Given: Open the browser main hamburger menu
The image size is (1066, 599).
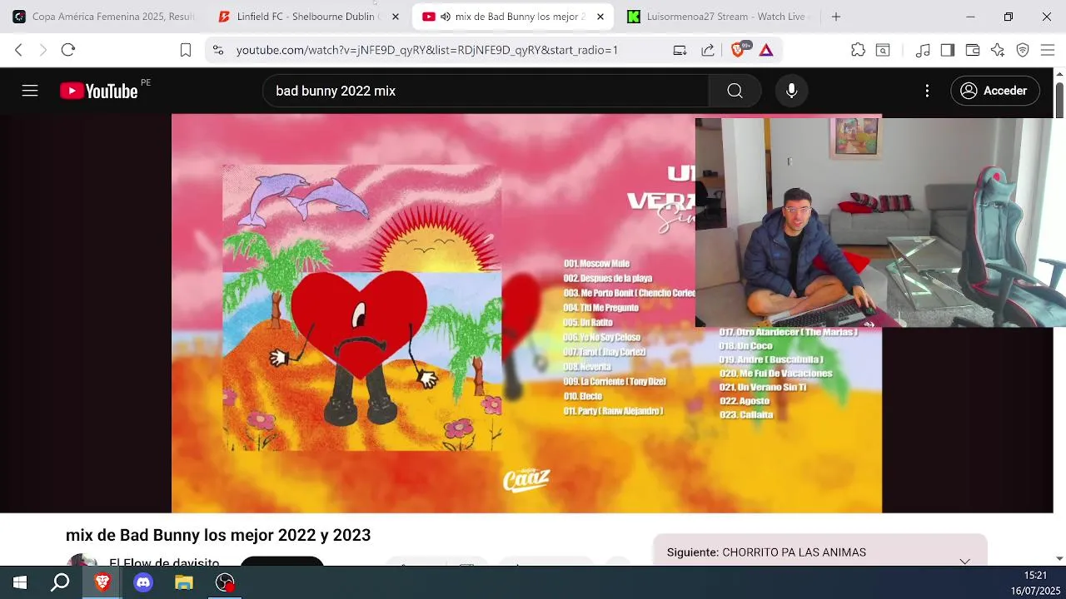Looking at the screenshot, I should pos(1048,50).
